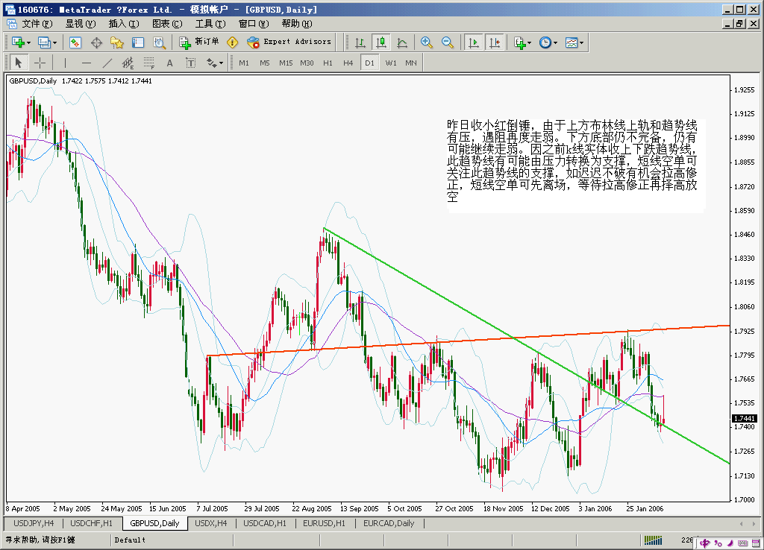Click the zoom in magnifier icon
764x550 pixels.
[x=427, y=42]
